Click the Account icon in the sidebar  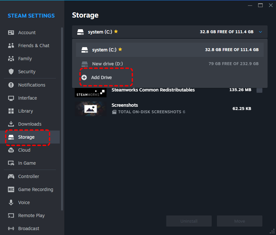pos(11,33)
